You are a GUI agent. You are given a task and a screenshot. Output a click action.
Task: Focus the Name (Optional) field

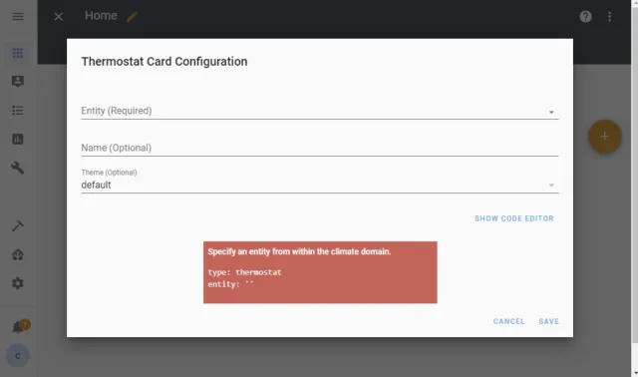coord(319,148)
